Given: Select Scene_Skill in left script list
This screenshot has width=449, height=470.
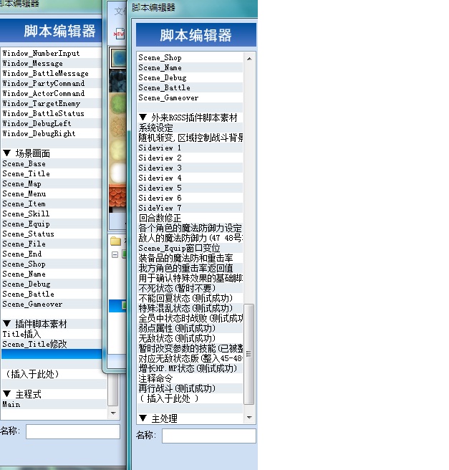Looking at the screenshot, I should (x=52, y=214).
